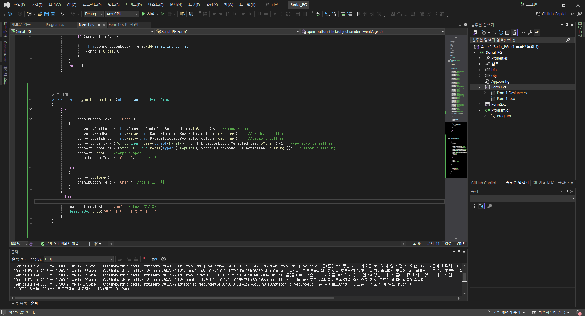Screen dimensions: 585x316
Task: Uncomment the selected lines icon
Action: click(x=350, y=14)
